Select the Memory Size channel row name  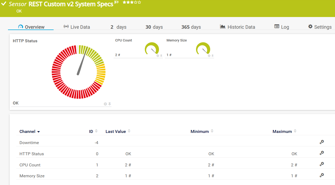[x=32, y=176]
